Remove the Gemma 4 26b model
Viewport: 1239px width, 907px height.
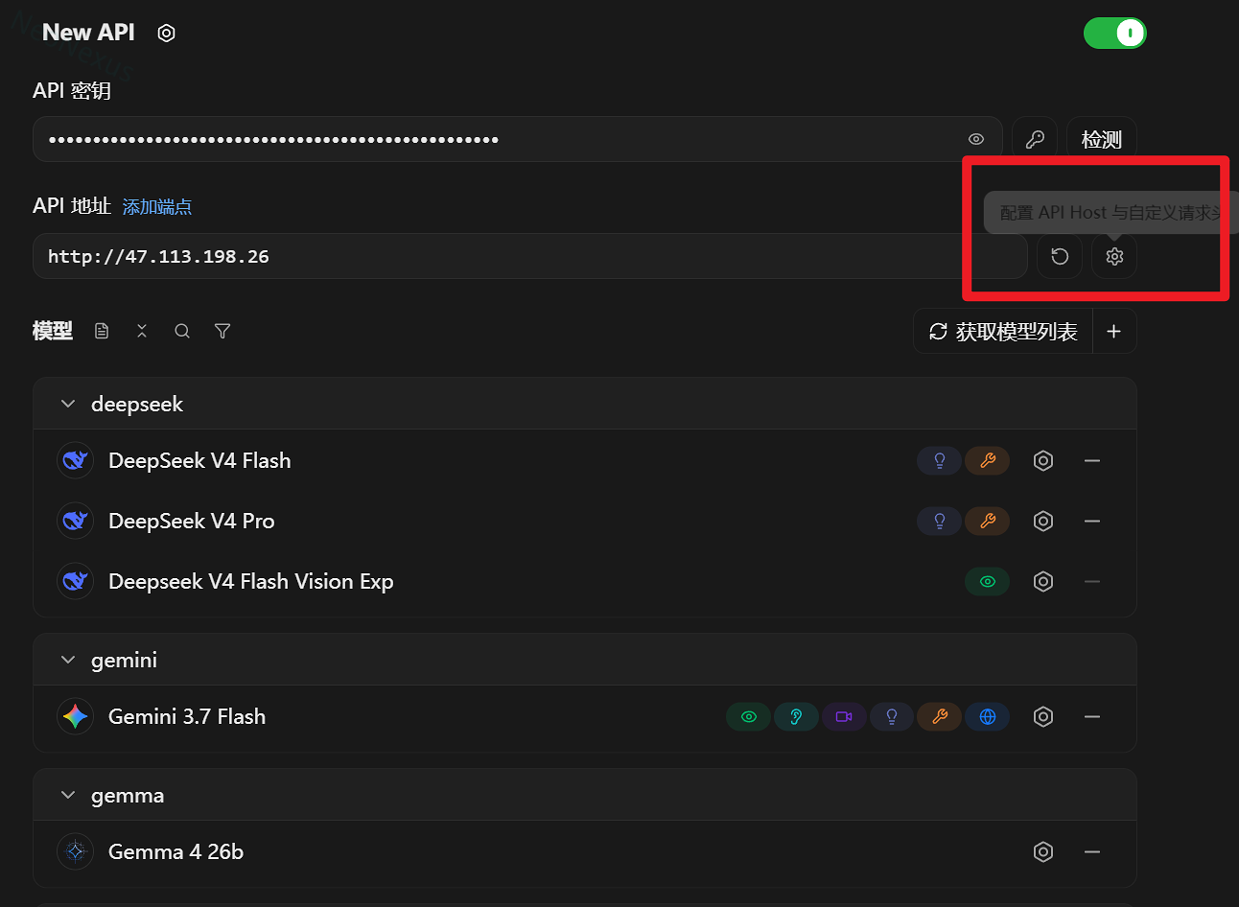coord(1092,851)
